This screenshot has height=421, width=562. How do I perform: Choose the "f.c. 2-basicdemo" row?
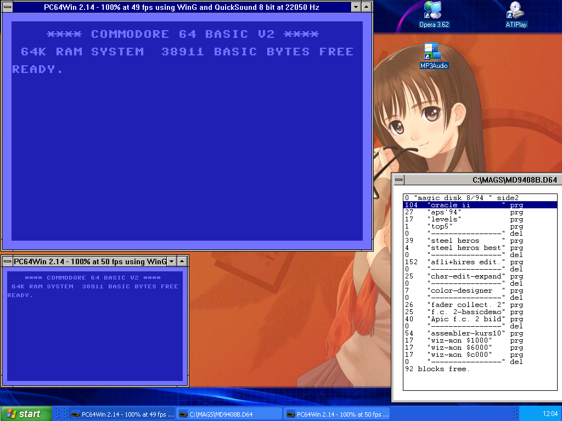point(480,312)
